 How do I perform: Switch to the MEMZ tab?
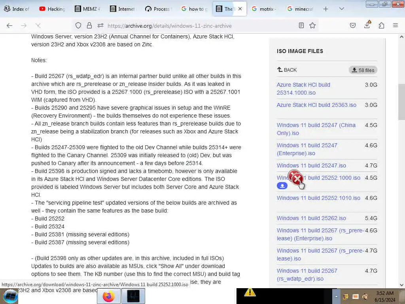(x=88, y=9)
